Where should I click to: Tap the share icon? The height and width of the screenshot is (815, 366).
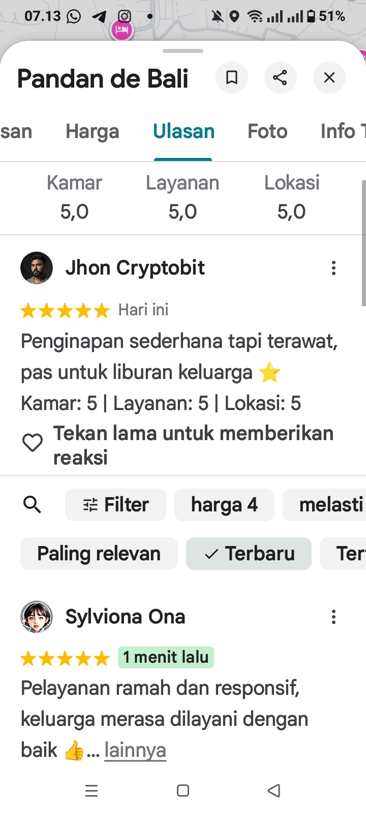coord(280,77)
